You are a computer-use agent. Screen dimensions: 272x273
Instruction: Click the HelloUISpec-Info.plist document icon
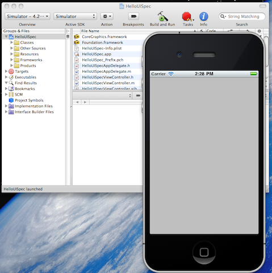coord(77,48)
